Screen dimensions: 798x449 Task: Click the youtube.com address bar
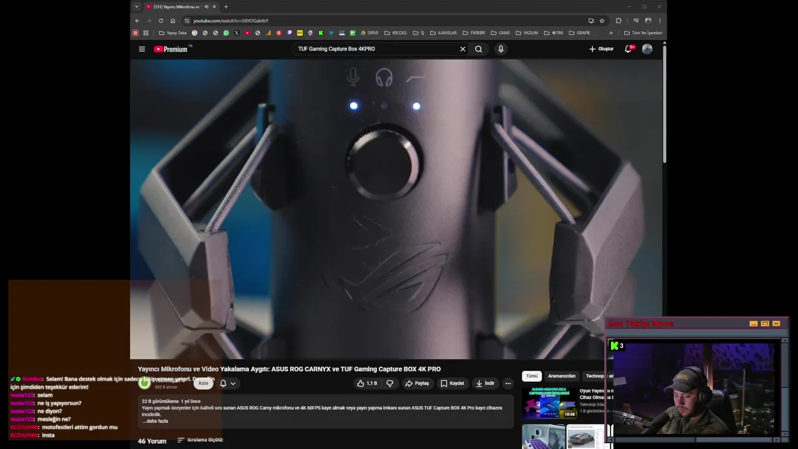(387, 21)
